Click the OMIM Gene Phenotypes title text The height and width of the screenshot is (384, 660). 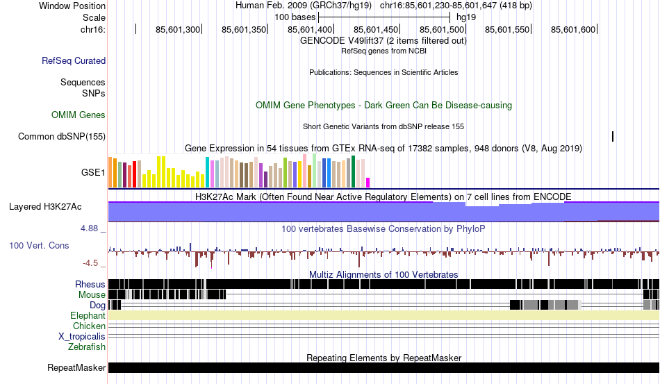383,105
